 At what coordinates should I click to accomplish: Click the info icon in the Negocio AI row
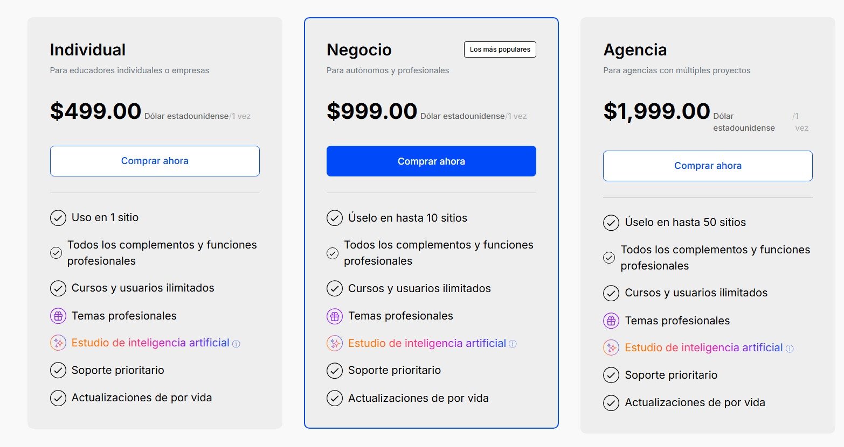pos(513,344)
